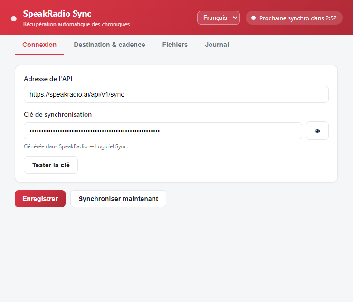The height and width of the screenshot is (302, 353).
Task: Click the Tester la clé button
Action: pyautogui.click(x=51, y=165)
